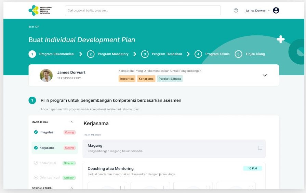The height and width of the screenshot is (193, 306).
Task: Click the Magang method title
Action: click(95, 145)
